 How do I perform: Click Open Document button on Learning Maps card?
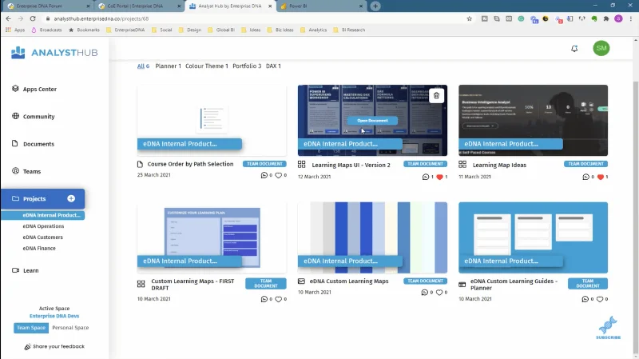tap(372, 121)
